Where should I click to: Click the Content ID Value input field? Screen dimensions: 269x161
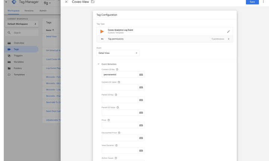120,87
